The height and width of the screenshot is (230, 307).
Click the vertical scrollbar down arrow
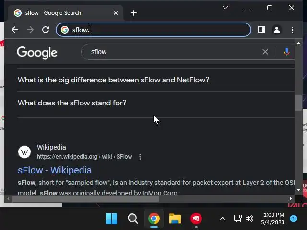pyautogui.click(x=298, y=190)
